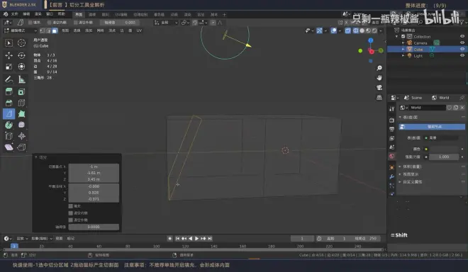Screen dimensions: 468x272
Task: Expand the Camera item in outliner
Action: click(403, 43)
